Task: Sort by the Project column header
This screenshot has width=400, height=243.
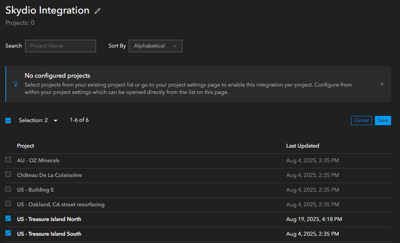Action: pyautogui.click(x=26, y=146)
